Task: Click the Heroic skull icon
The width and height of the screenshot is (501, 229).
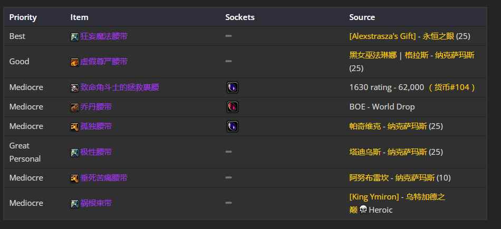Action: [x=363, y=210]
